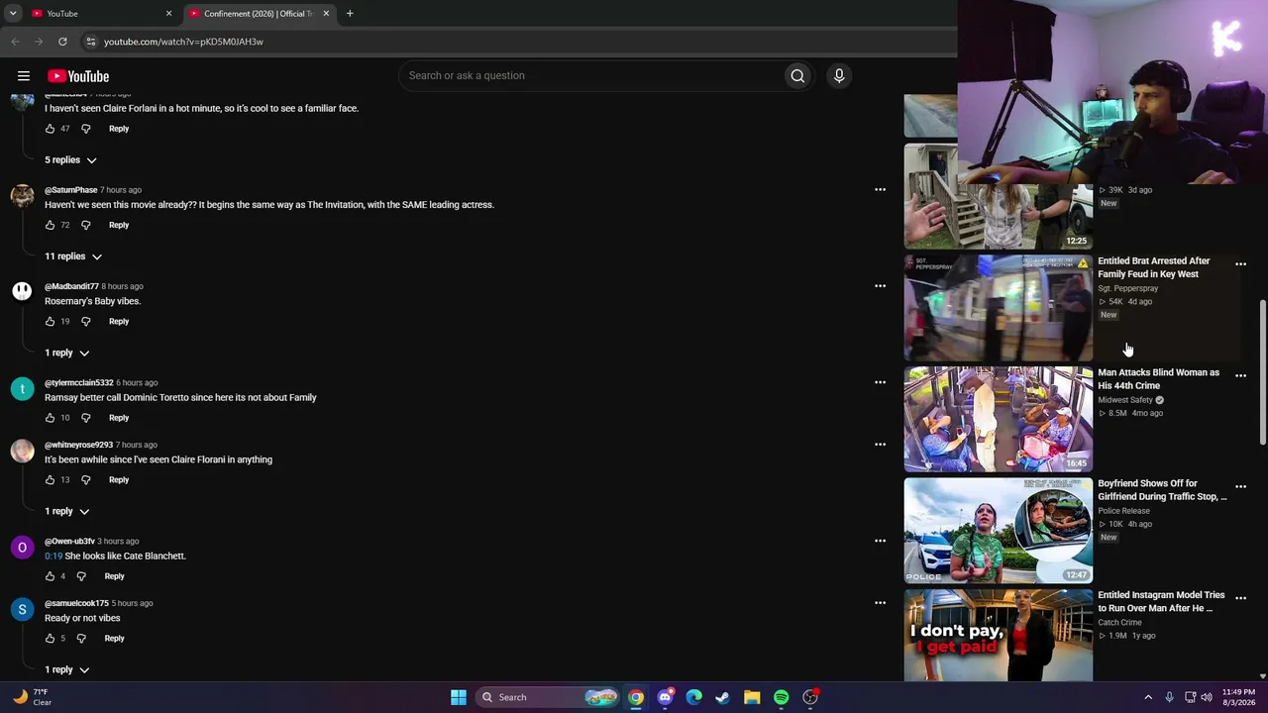1268x713 pixels.
Task: Click the YouTube search input field
Action: [x=591, y=76]
